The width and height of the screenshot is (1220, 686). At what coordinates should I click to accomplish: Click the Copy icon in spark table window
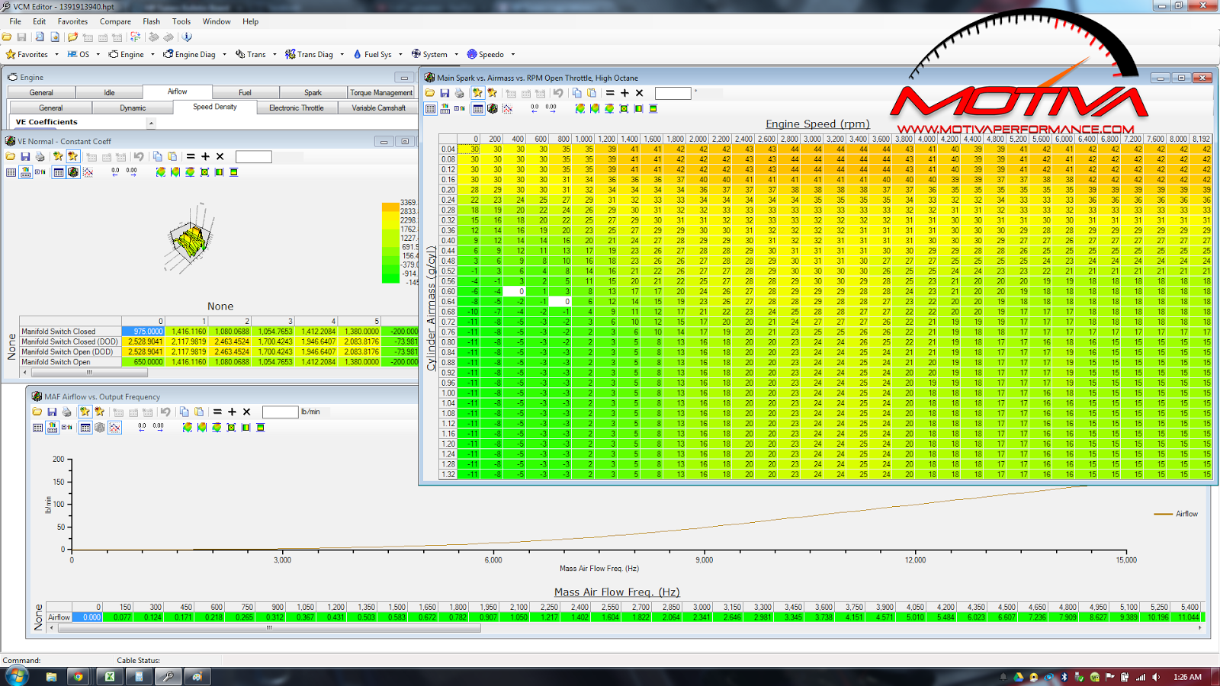tap(577, 93)
